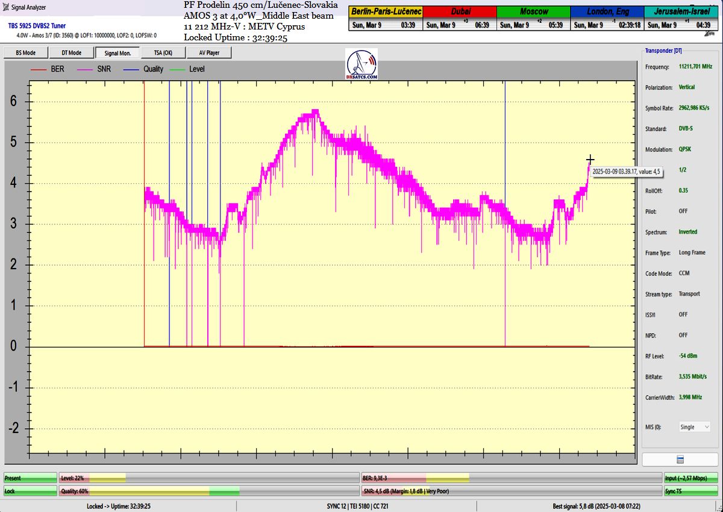The height and width of the screenshot is (512, 723).
Task: Click the Quality 60% progress bar
Action: click(208, 491)
